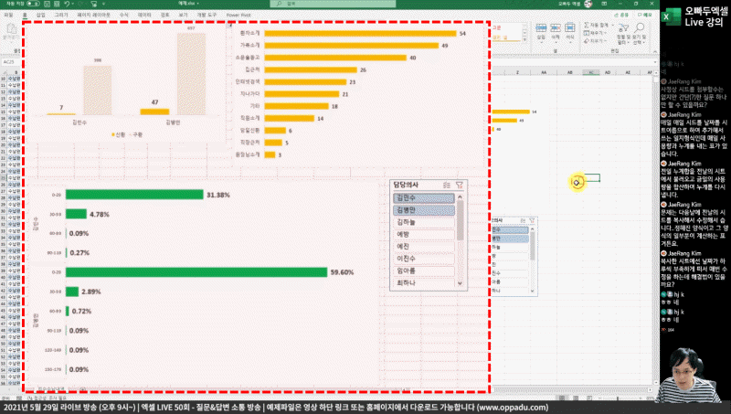Switch to Power Pivot ribbon tab
Viewport: 731px width, 414px height.
coord(239,16)
